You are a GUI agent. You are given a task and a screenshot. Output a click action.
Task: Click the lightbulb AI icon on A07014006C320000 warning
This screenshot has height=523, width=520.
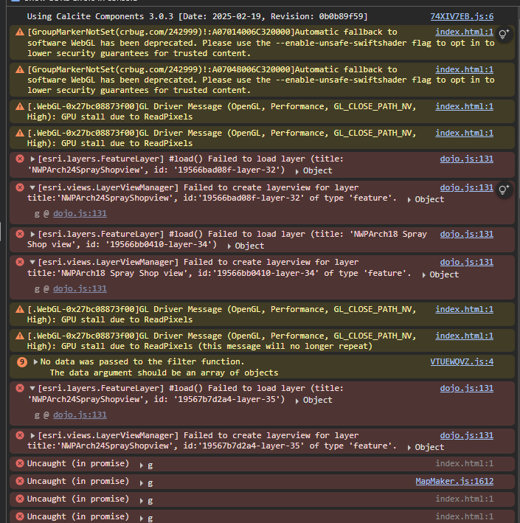[504, 34]
